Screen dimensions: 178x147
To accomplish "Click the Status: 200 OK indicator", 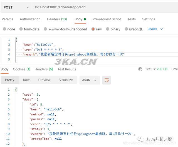I will point(157,69).
